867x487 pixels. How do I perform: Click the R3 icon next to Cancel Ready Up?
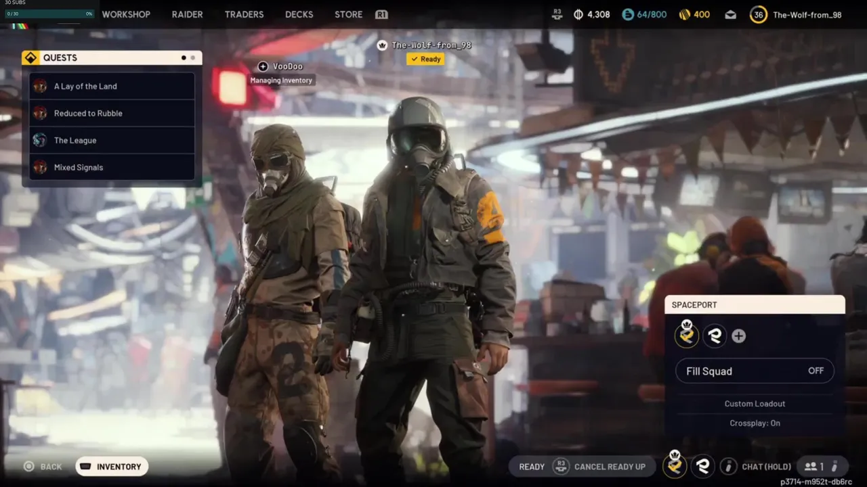(x=560, y=466)
